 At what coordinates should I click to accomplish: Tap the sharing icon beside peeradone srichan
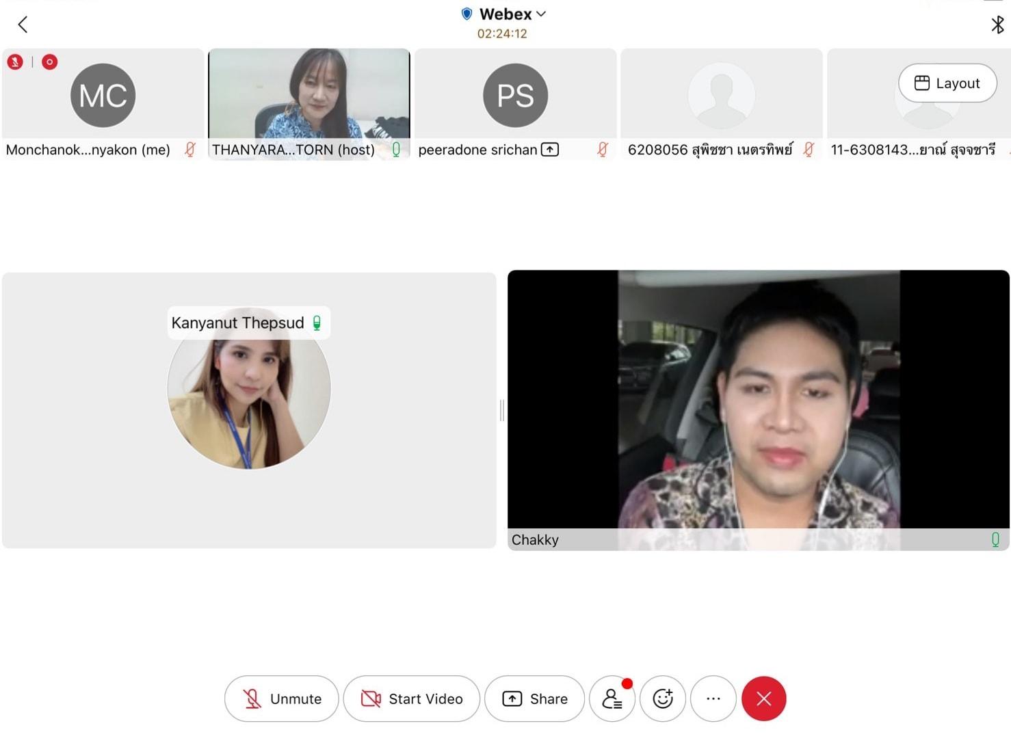[550, 150]
